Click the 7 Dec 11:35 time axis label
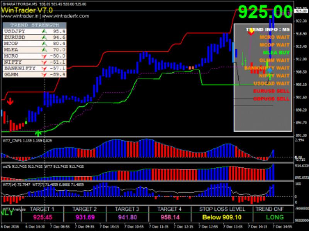Viewport: 309px width, 231px height. (159, 227)
